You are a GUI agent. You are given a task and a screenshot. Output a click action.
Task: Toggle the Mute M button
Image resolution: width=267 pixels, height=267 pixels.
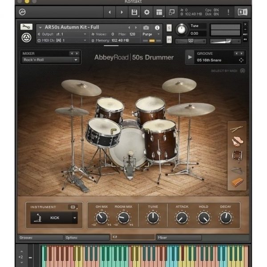[x=169, y=40]
